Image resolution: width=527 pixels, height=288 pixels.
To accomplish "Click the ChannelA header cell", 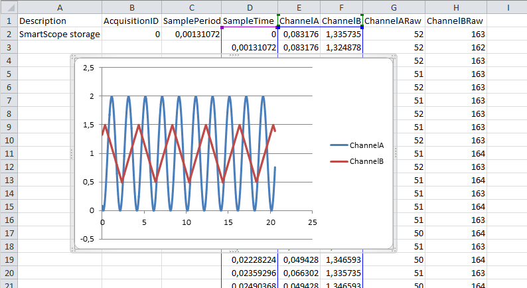I will click(x=299, y=21).
